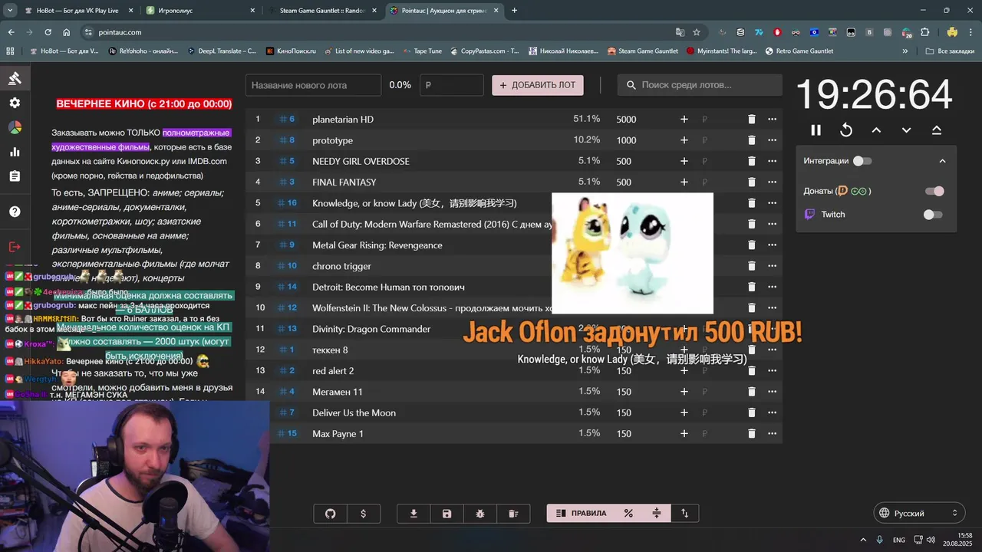The height and width of the screenshot is (552, 982).
Task: Expand hidden bookmarks double chevron
Action: coord(905,51)
